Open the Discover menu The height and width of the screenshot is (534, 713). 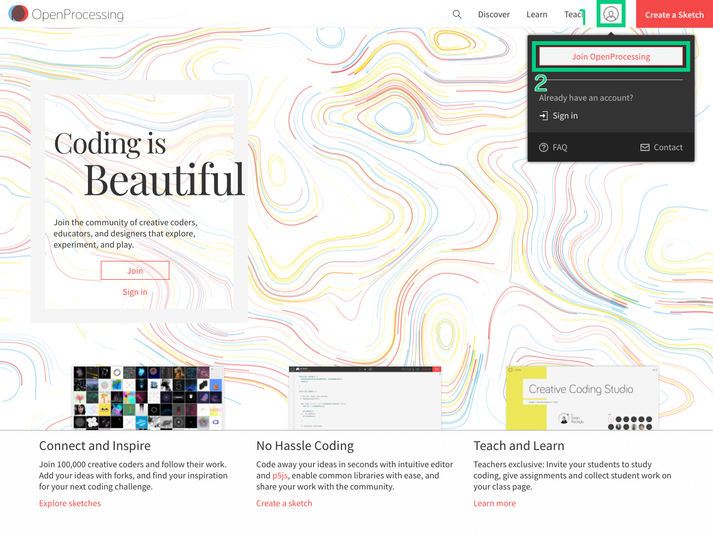click(x=494, y=14)
